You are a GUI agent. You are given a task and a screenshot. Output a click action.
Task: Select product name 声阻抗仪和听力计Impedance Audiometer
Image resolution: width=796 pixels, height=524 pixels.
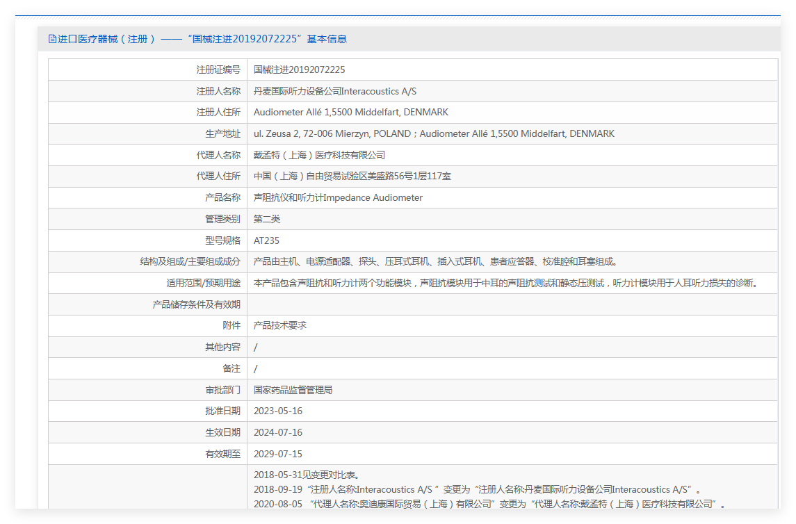click(x=338, y=198)
